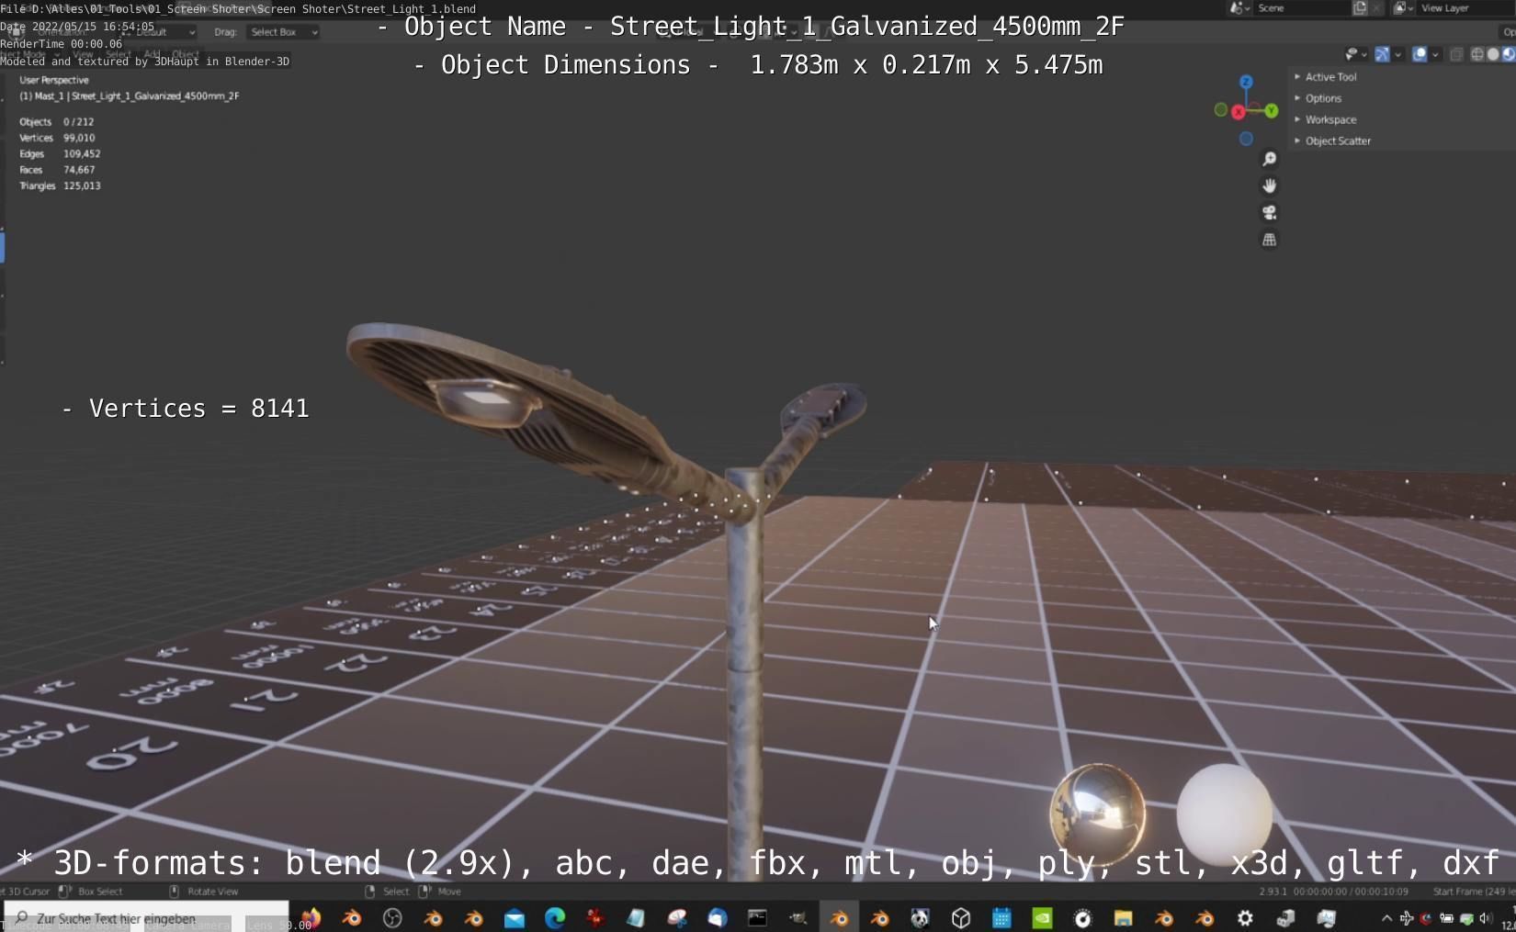
Task: Open the overlays options dropdown arrow
Action: pyautogui.click(x=1435, y=54)
